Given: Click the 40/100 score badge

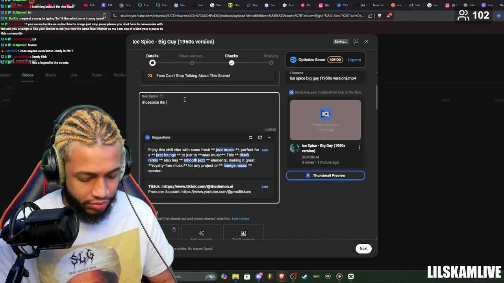Looking at the screenshot, I should (335, 60).
